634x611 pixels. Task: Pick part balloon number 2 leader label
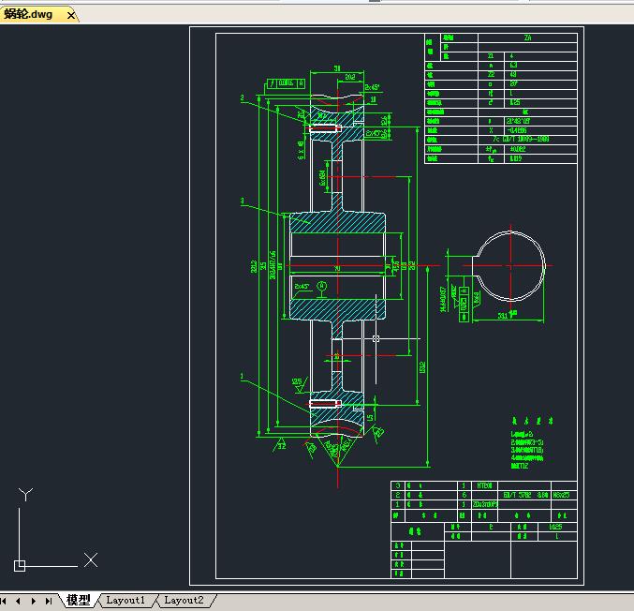pyautogui.click(x=243, y=97)
